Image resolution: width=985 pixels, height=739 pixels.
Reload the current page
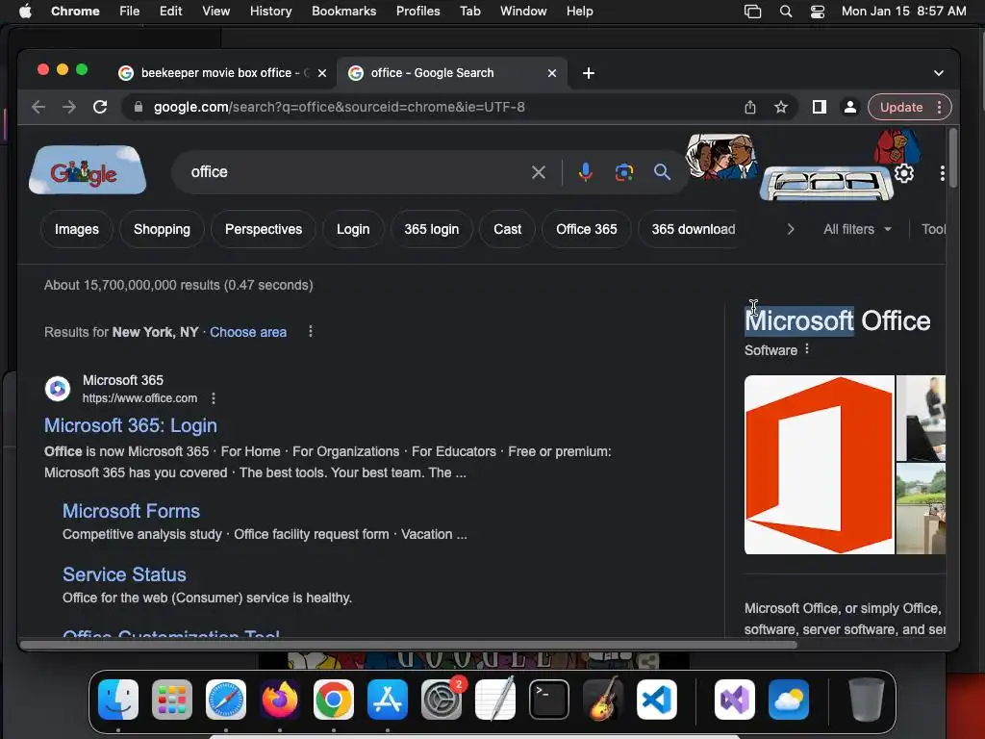pyautogui.click(x=100, y=107)
